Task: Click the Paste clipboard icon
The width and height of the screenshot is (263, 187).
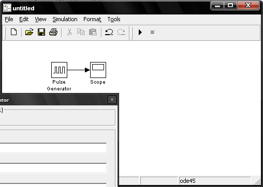Action: click(x=93, y=32)
